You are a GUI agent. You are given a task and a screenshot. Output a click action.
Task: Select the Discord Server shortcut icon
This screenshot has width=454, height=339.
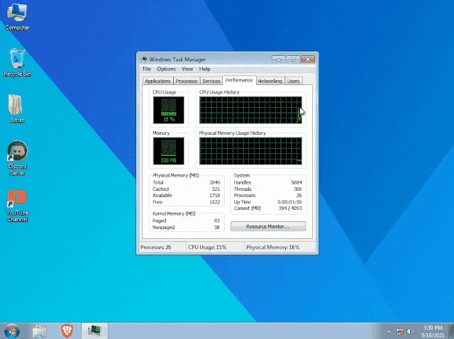(x=17, y=158)
